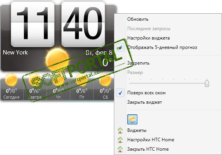Click the house icon beside Закрыть HTC Home

coord(120,149)
